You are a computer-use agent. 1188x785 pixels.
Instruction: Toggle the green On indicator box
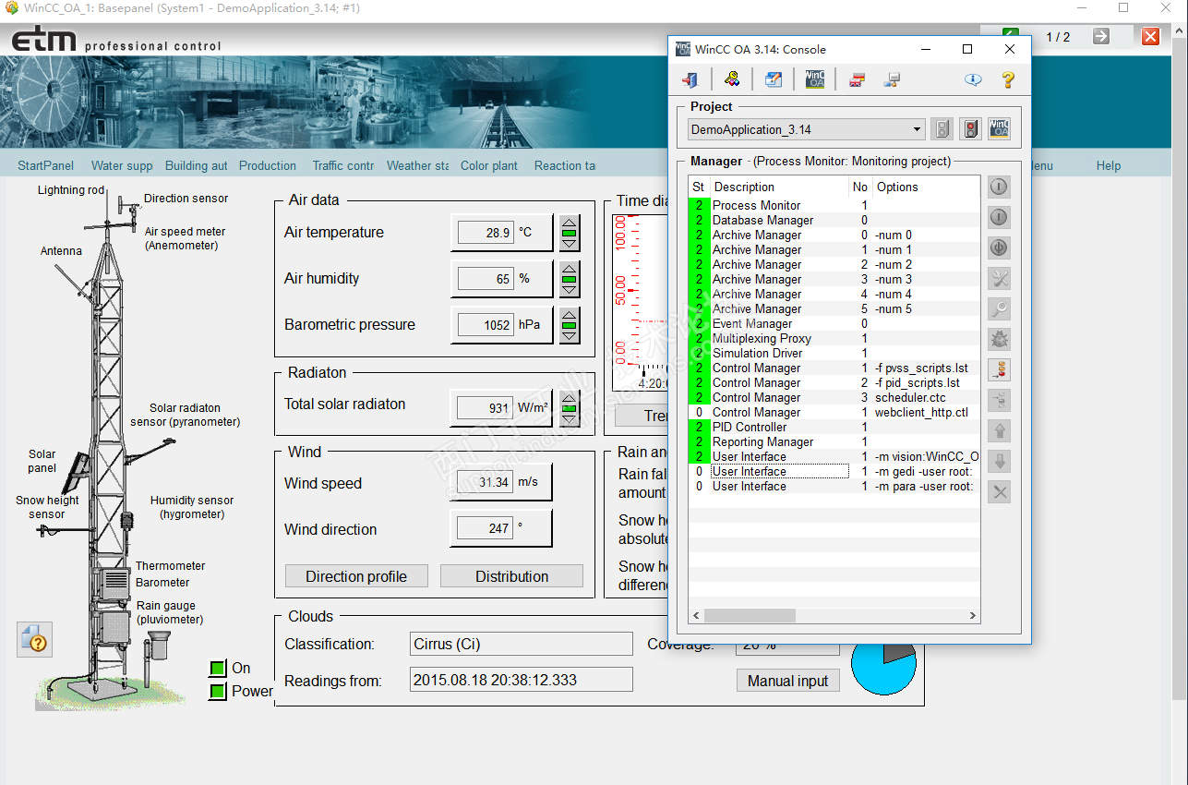[x=218, y=668]
